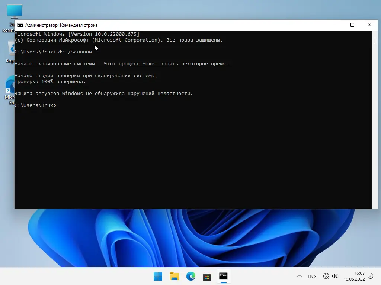The width and height of the screenshot is (381, 285).
Task: Close the Command Prompt window
Action: click(x=369, y=25)
